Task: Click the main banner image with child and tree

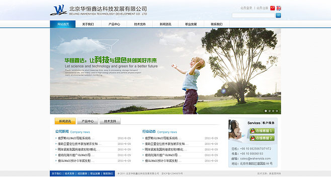Action: (x=165, y=71)
